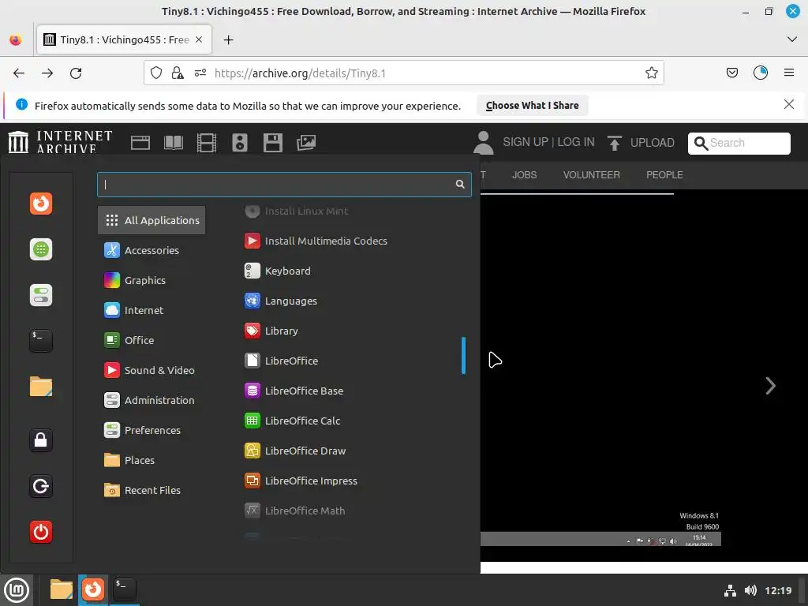
Task: Select Administration category
Action: point(151,400)
